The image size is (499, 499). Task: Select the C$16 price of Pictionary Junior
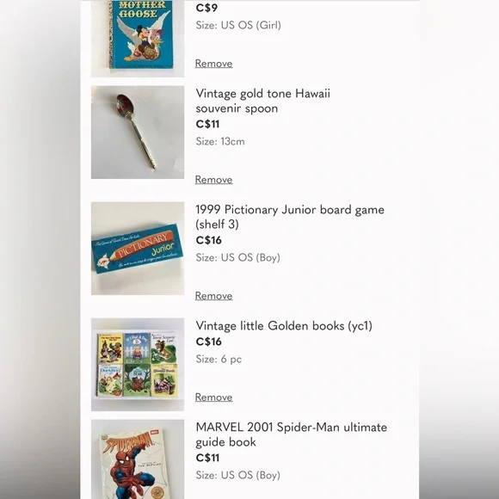tap(209, 240)
